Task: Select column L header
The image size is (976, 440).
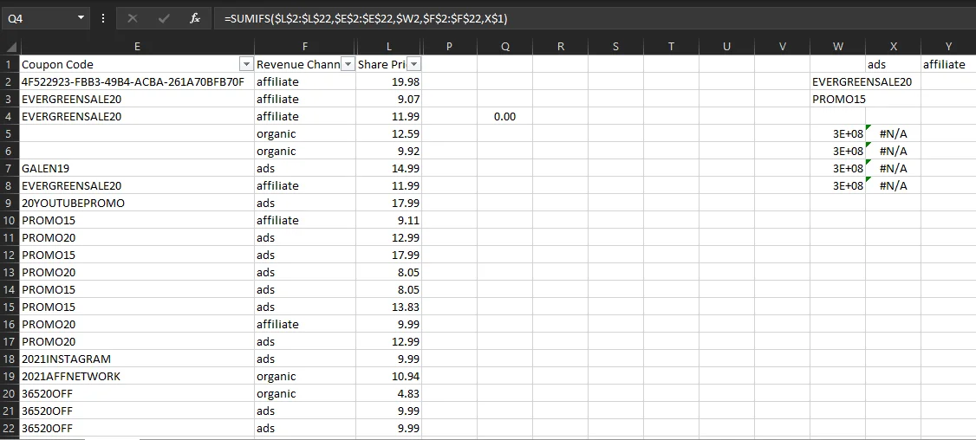Action: (388, 47)
